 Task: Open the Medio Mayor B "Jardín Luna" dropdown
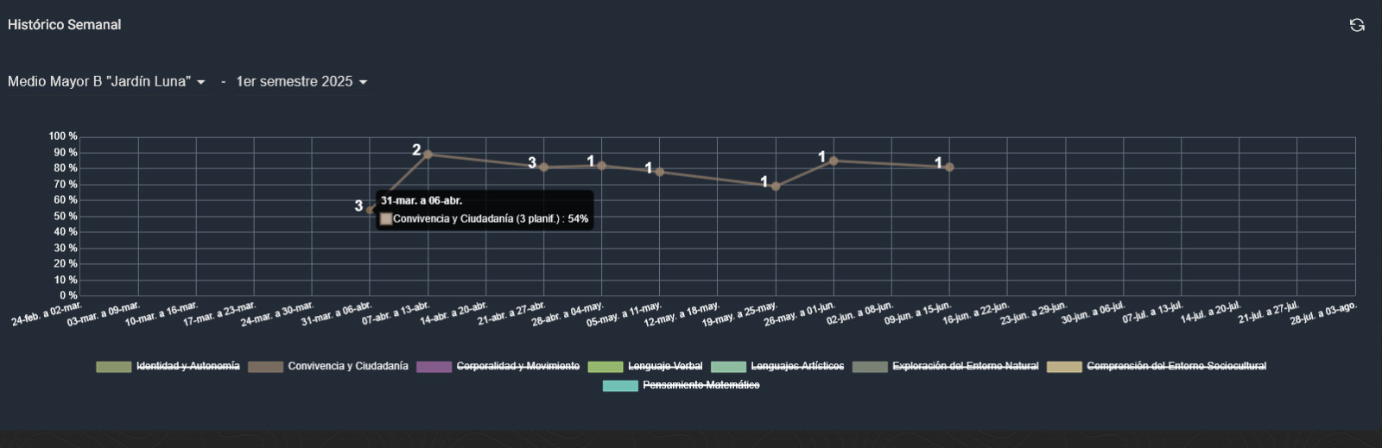pos(106,82)
